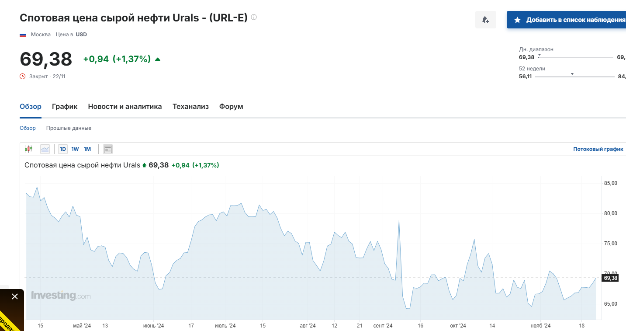
Task: Select the area chart type icon
Action: tap(45, 149)
